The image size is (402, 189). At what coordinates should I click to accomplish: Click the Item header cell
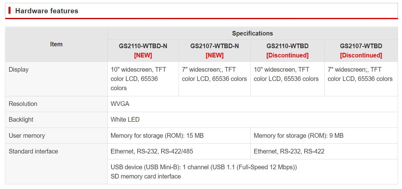pyautogui.click(x=56, y=44)
